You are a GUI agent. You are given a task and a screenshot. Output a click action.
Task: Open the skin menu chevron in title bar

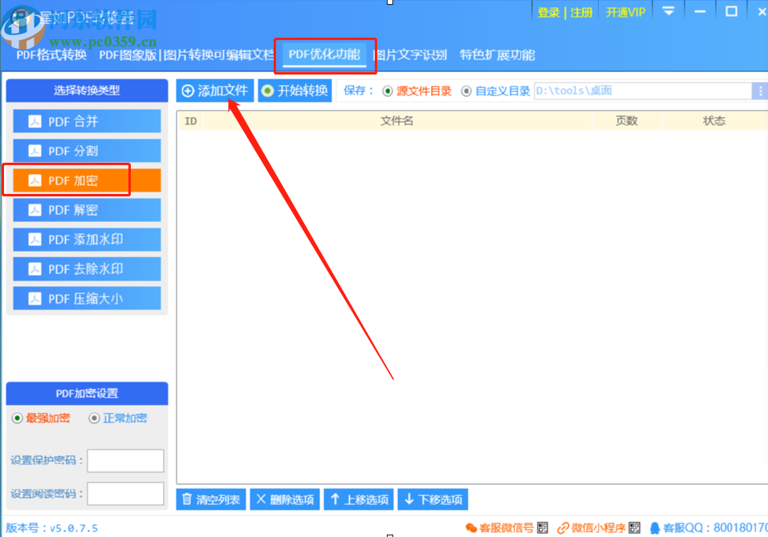tap(668, 11)
